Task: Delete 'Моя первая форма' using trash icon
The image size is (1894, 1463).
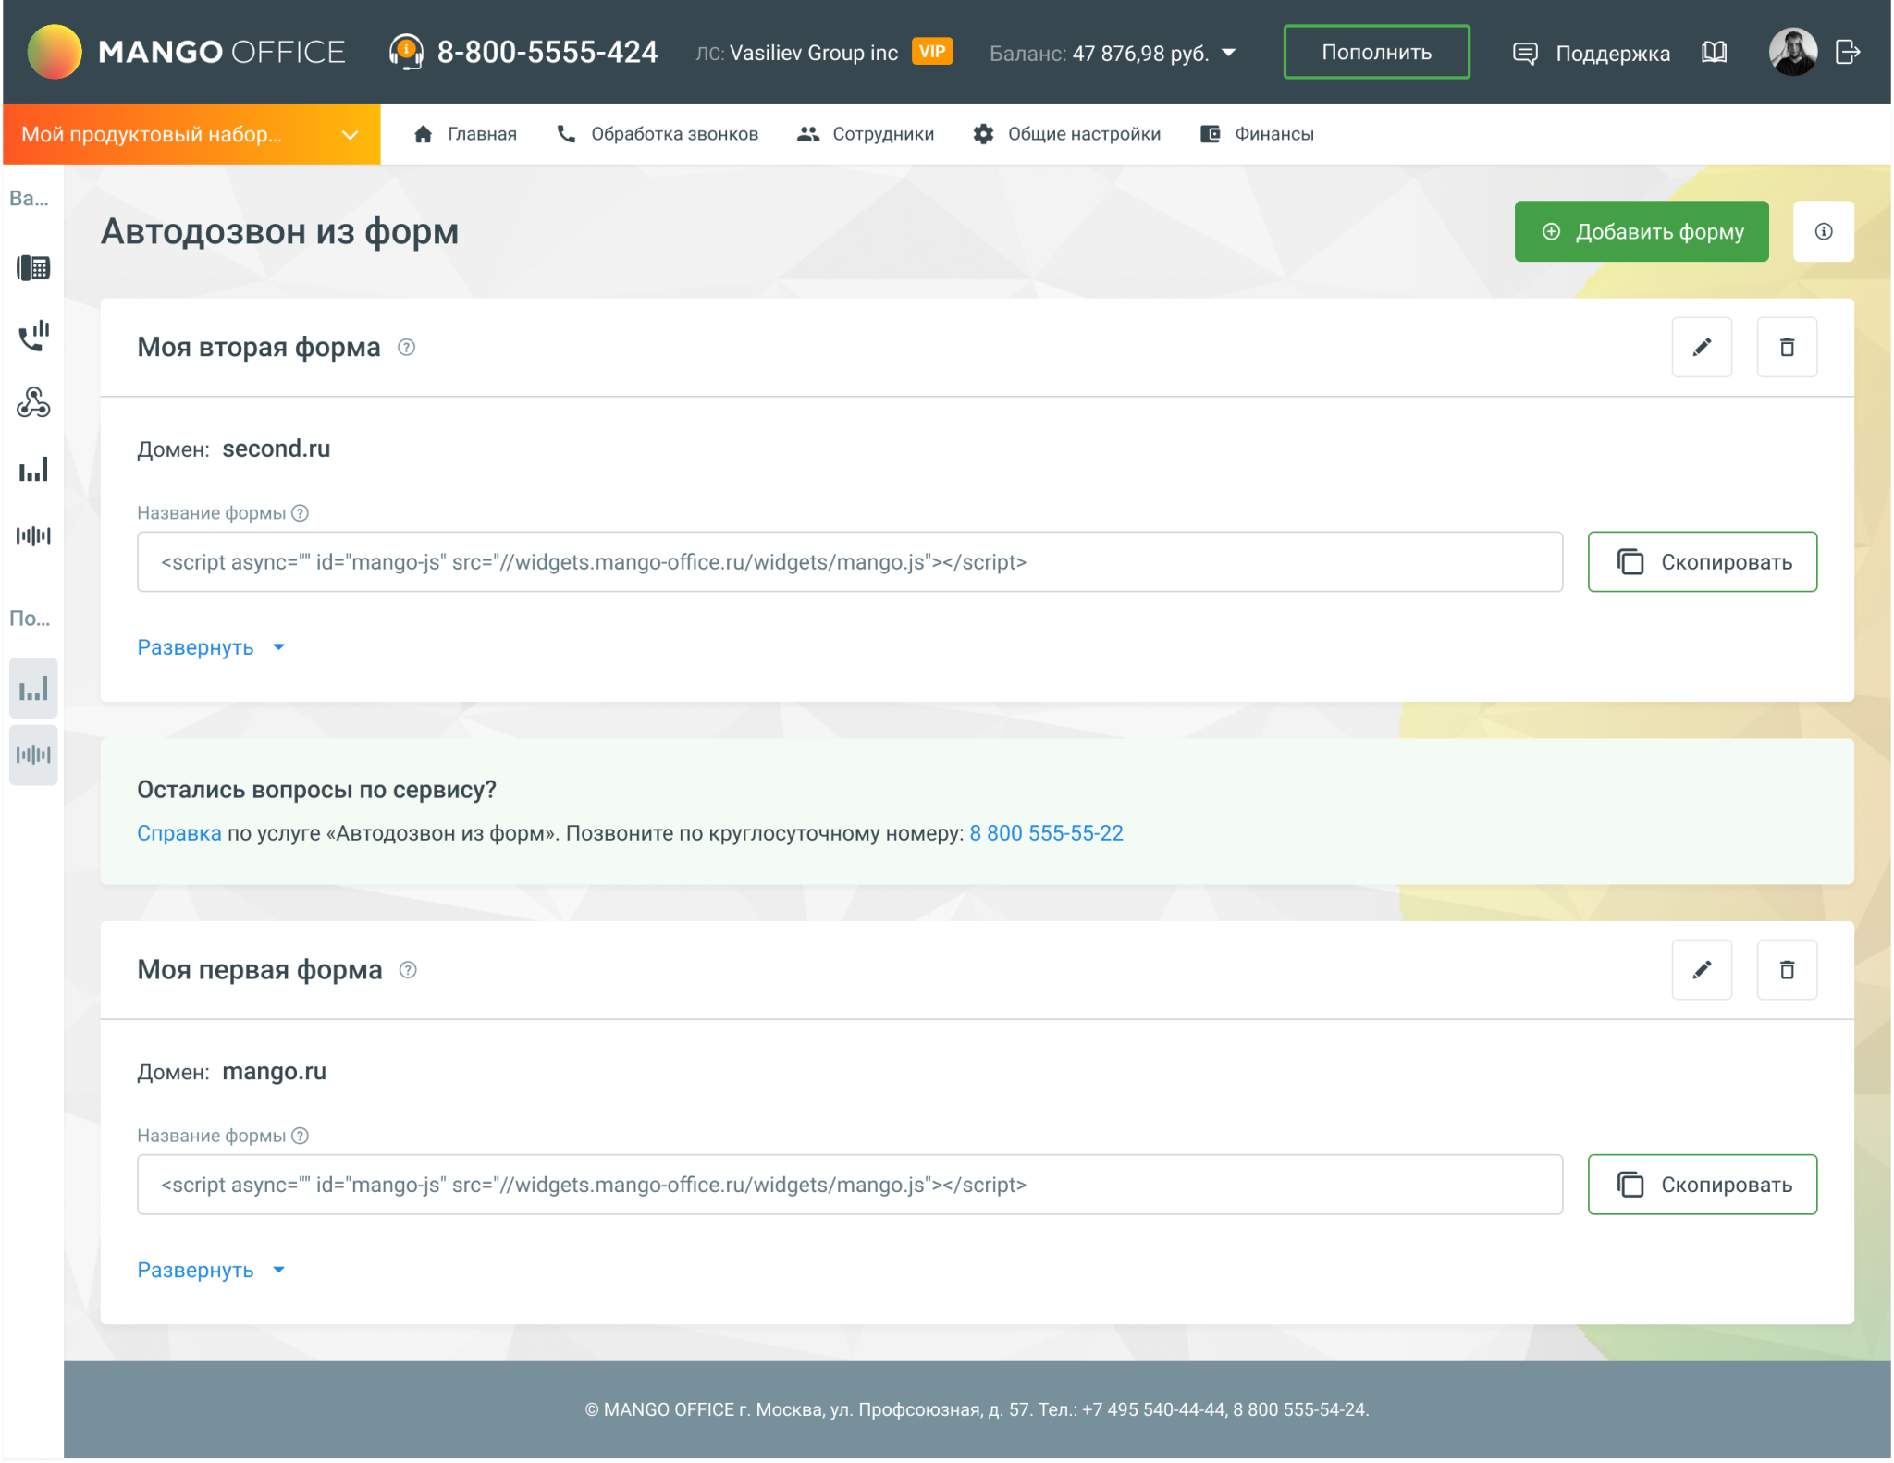Action: (x=1786, y=969)
